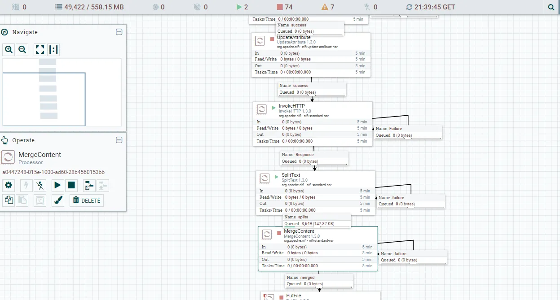Select the SplitText processor
Image resolution: width=560 pixels, height=300 pixels.
316,193
